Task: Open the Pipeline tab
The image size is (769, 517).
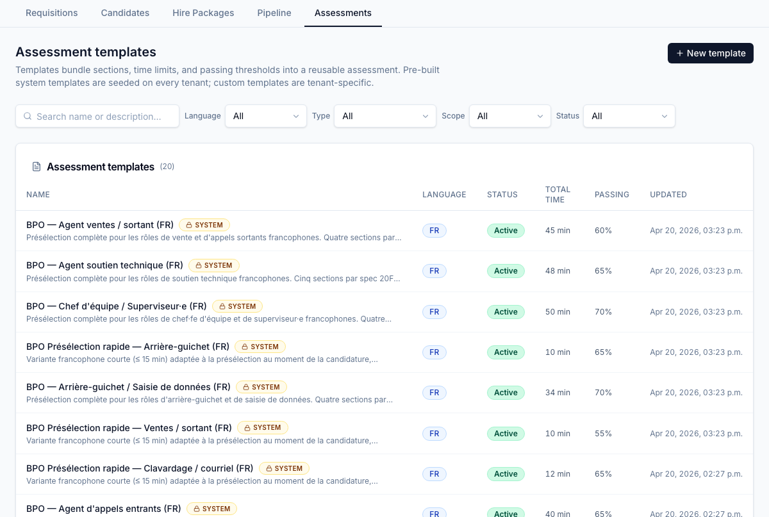Action: pos(274,13)
